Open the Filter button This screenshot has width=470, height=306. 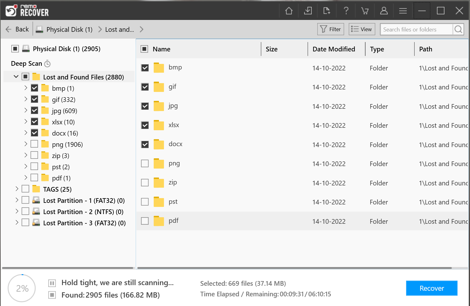[331, 29]
